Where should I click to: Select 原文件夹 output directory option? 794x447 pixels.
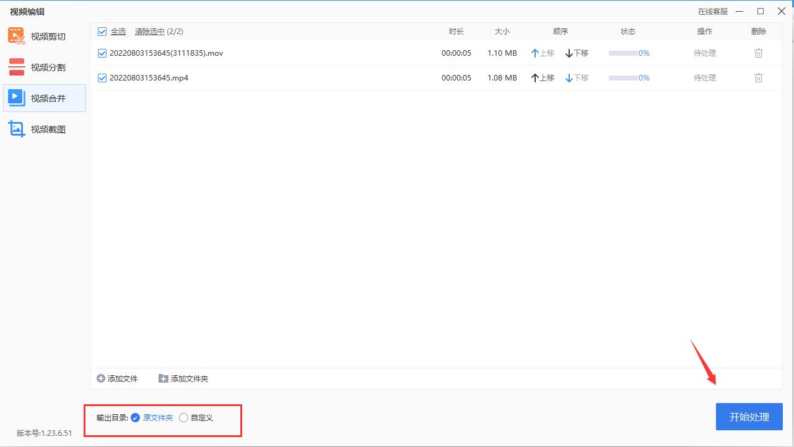coord(136,418)
